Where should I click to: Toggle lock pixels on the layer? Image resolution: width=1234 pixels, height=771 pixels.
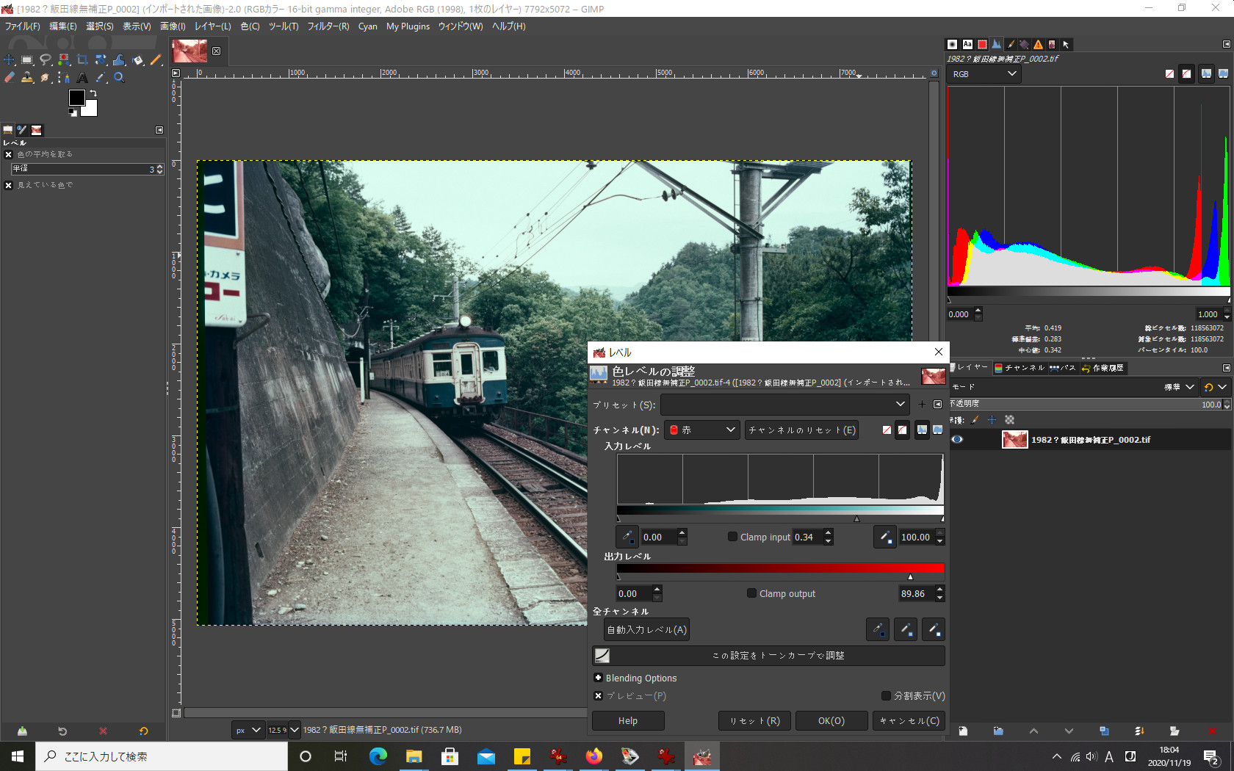tap(975, 420)
